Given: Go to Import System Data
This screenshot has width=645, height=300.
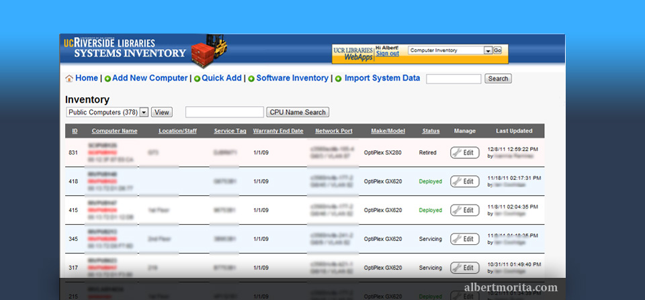Looking at the screenshot, I should pos(382,79).
